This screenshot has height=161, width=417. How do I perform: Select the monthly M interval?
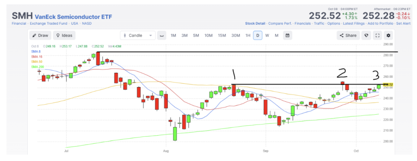click(277, 35)
